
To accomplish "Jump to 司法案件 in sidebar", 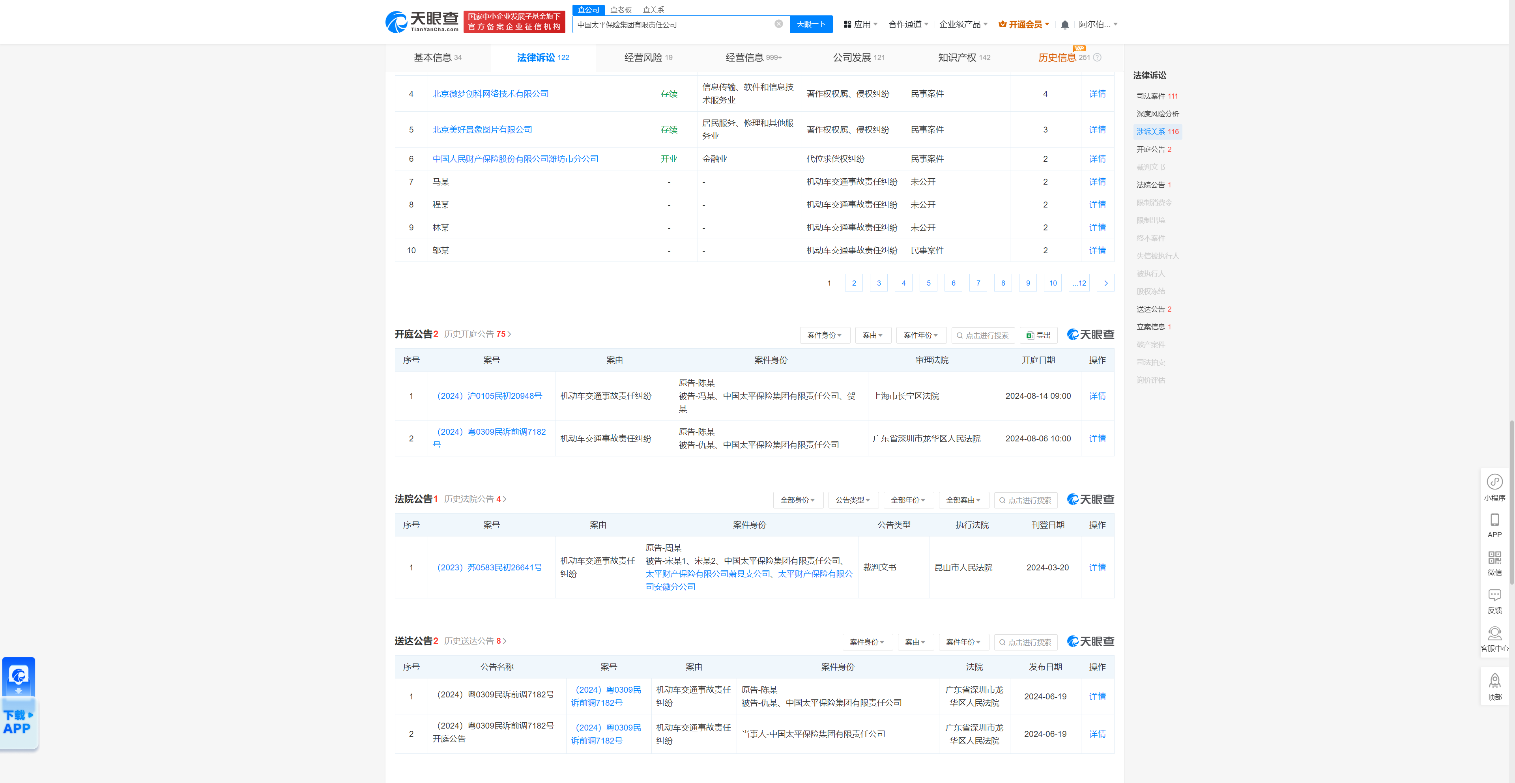I will [1157, 96].
